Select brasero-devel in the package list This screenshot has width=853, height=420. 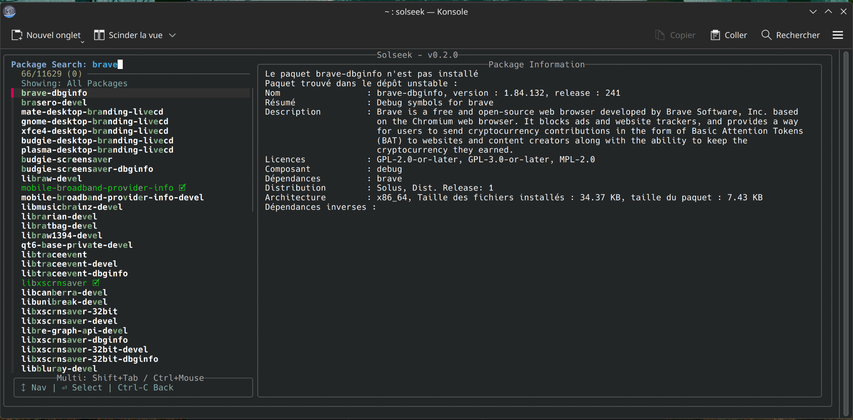(x=54, y=102)
